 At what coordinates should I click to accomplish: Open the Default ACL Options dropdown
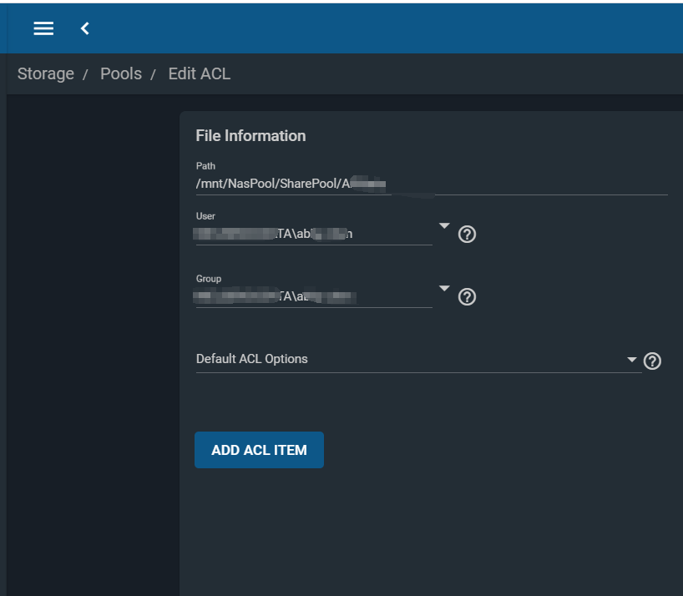coord(418,359)
